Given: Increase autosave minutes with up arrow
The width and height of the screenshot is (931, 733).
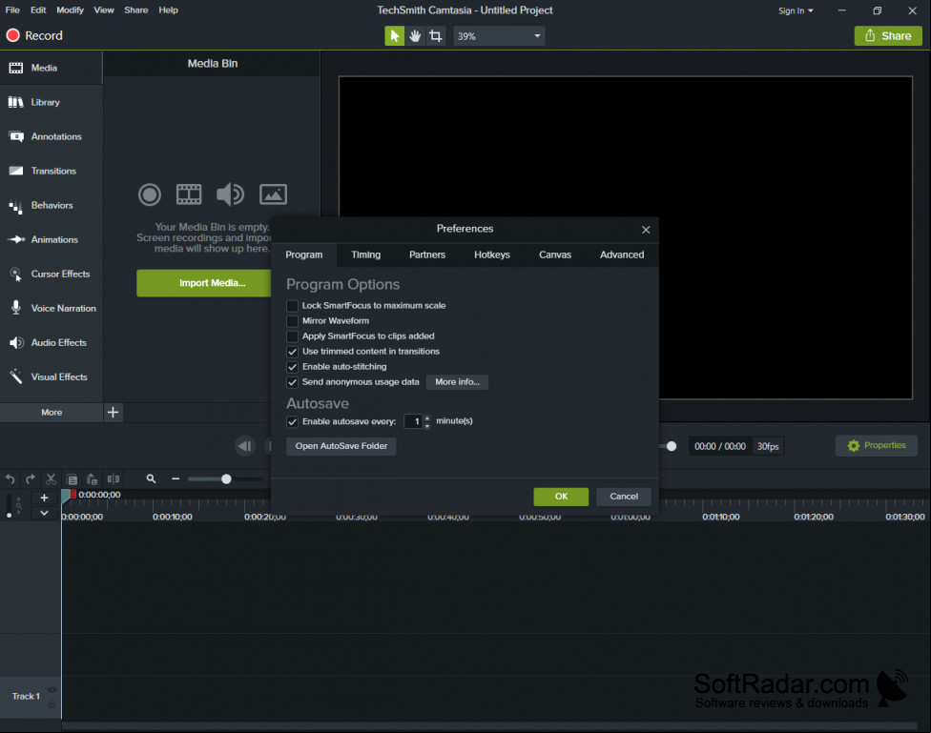Looking at the screenshot, I should point(427,418).
